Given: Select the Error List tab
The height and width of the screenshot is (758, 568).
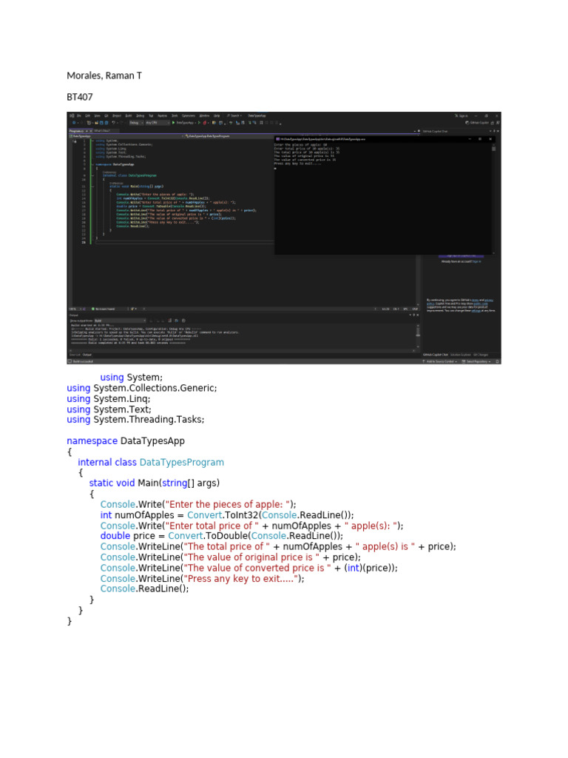Looking at the screenshot, I should (x=75, y=355).
